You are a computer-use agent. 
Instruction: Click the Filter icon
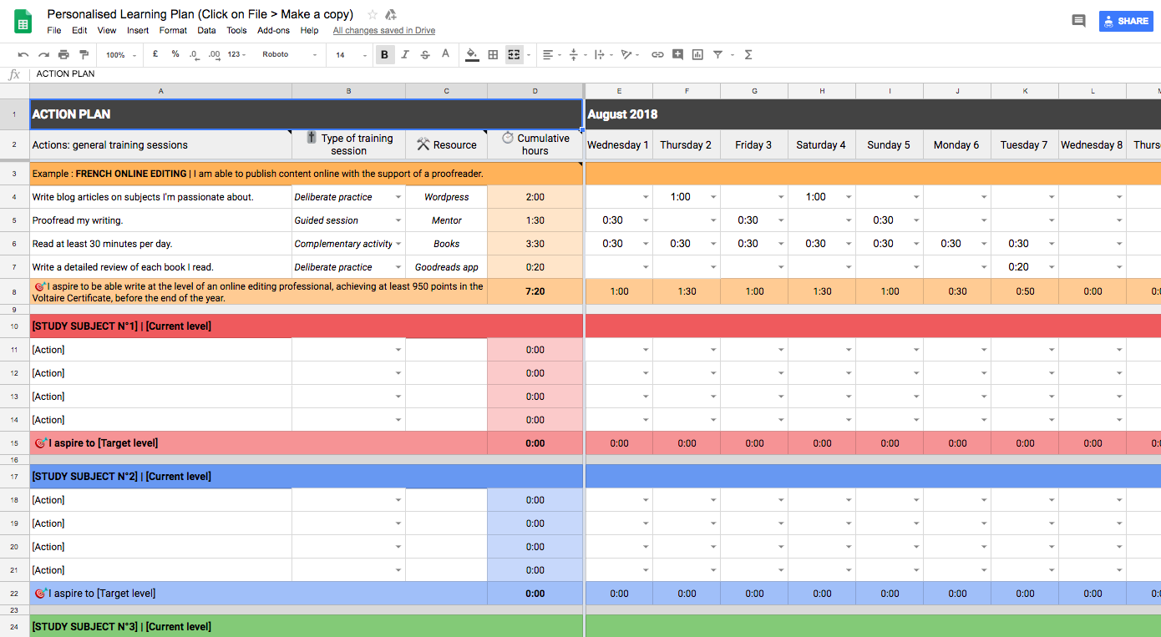[718, 54]
